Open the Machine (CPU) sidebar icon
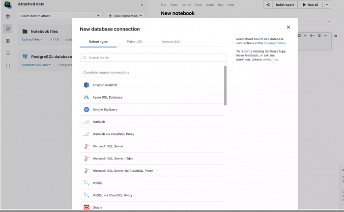The image size is (344, 212). point(8,41)
